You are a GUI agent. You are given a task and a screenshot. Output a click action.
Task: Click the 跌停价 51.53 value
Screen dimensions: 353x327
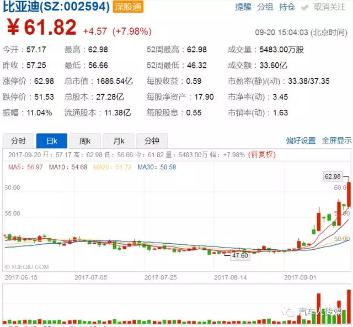point(28,97)
